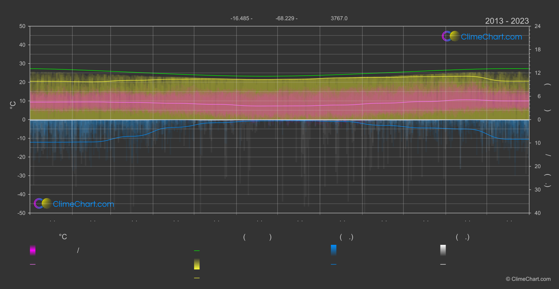Select the yellow sunshine line legend marker

197,278
